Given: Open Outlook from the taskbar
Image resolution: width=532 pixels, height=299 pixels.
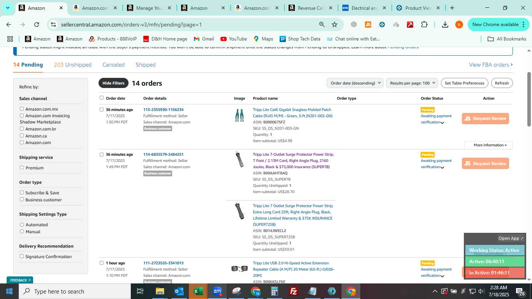Looking at the screenshot, I should (179, 291).
